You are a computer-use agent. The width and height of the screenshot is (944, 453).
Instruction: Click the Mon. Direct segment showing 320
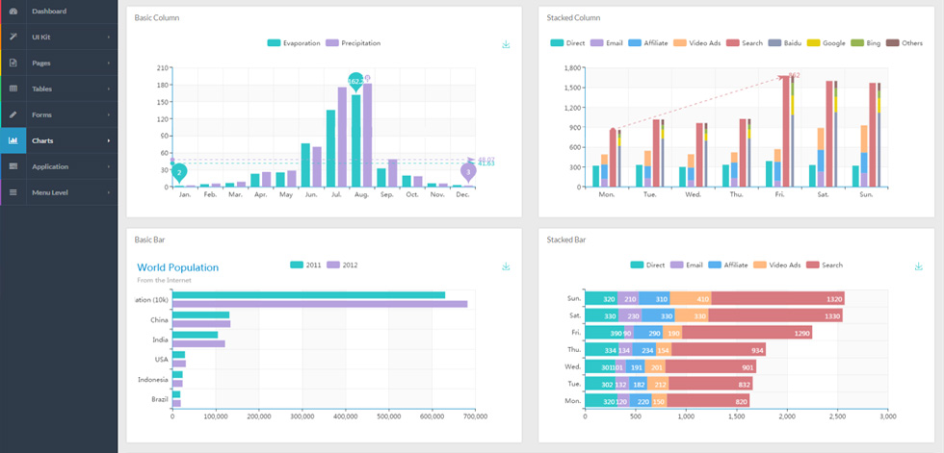(601, 401)
